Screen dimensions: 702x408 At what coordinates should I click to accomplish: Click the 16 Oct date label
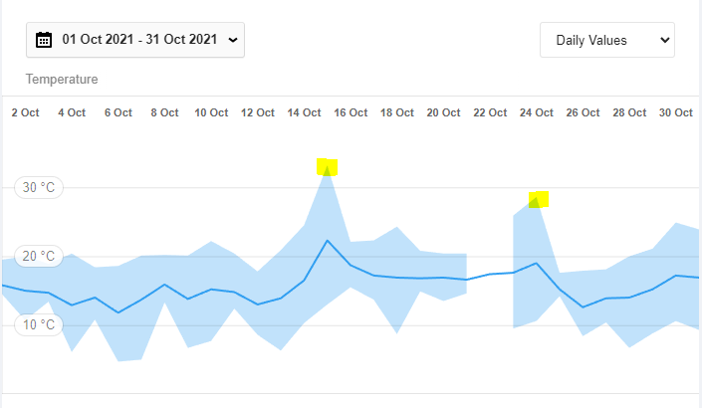(x=351, y=113)
